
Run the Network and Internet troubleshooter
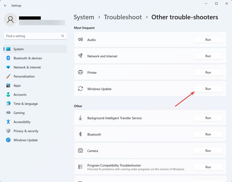click(x=208, y=56)
